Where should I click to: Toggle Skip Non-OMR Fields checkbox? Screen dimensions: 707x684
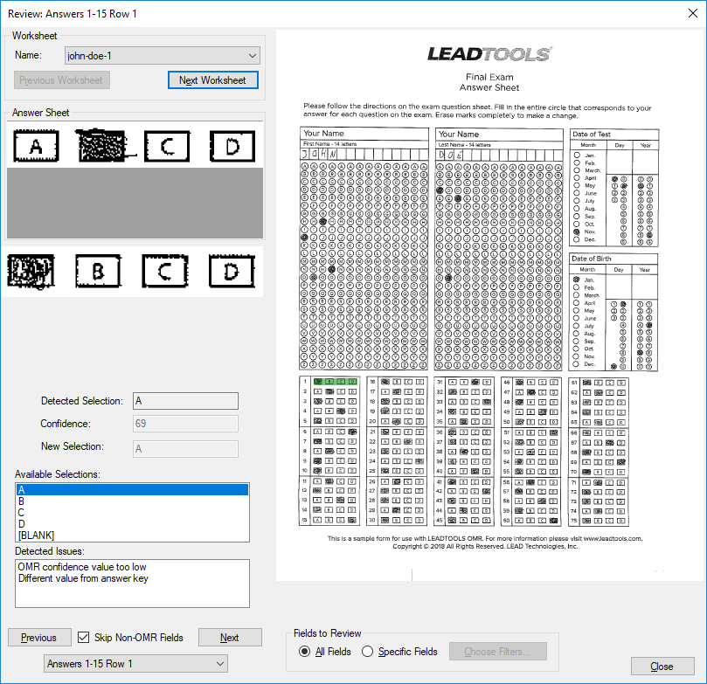click(x=83, y=637)
